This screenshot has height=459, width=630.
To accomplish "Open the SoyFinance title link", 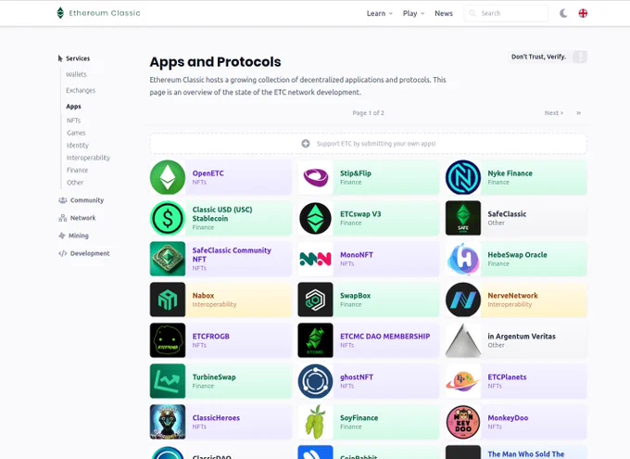I will coord(359,418).
